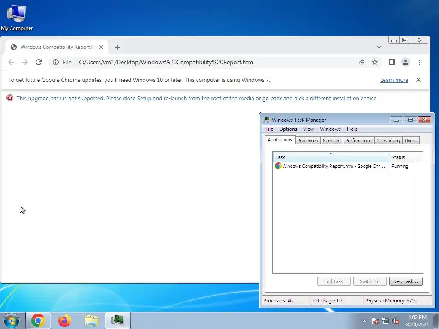Image resolution: width=439 pixels, height=329 pixels.
Task: Maximize the Task Manager window
Action: [x=410, y=120]
